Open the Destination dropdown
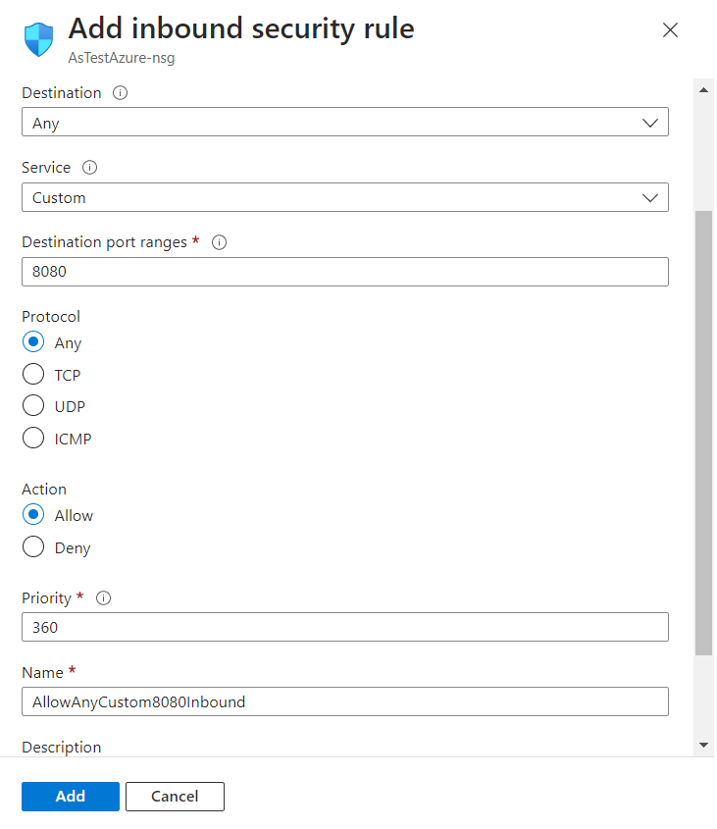This screenshot has width=717, height=829. click(344, 123)
